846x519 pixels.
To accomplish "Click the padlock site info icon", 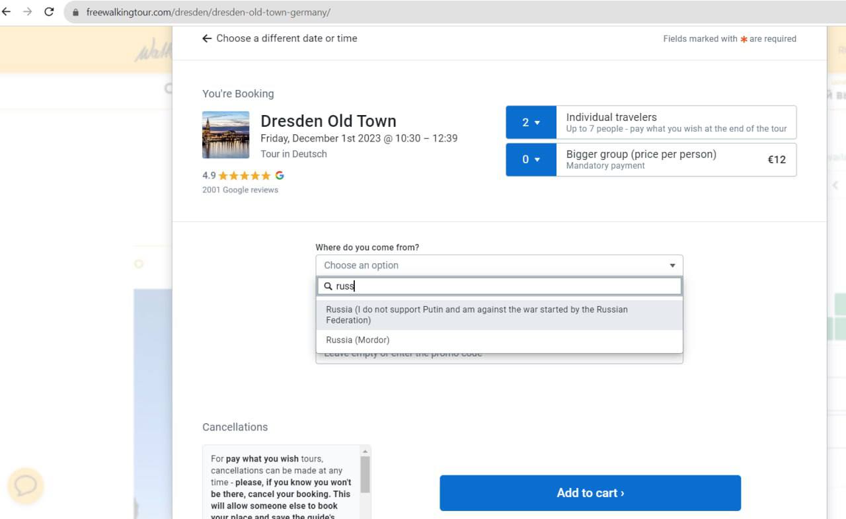I will point(75,13).
